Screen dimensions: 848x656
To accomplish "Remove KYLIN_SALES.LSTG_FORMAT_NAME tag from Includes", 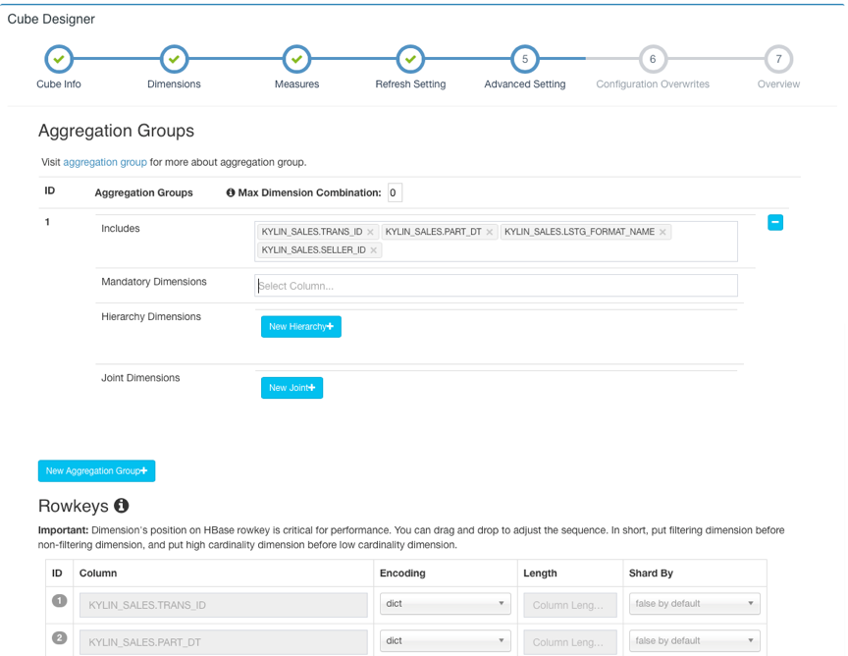I will pyautogui.click(x=663, y=233).
